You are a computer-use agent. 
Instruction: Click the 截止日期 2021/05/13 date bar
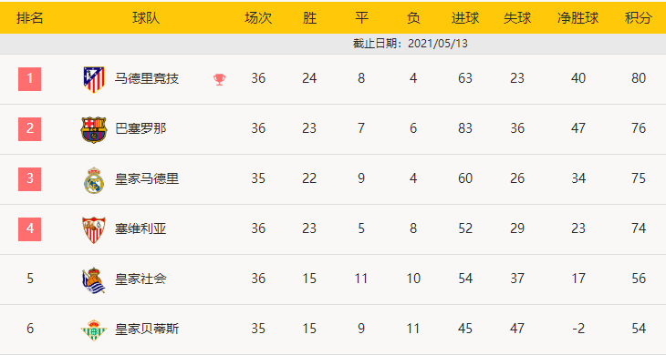tap(333, 44)
